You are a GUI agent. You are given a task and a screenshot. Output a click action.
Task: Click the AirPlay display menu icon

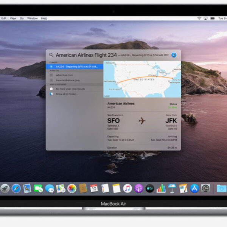[x=205, y=18]
